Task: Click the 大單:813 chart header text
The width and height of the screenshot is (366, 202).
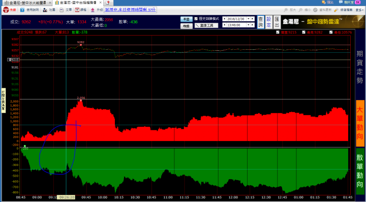Action: (x=62, y=32)
